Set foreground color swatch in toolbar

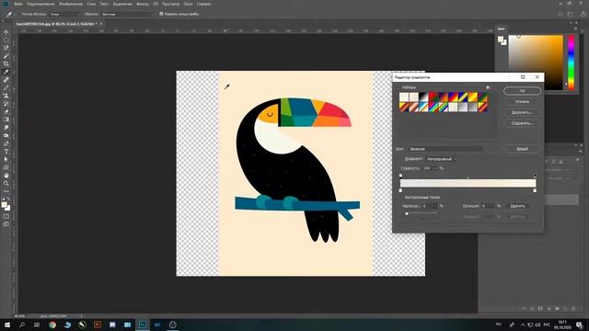4,205
